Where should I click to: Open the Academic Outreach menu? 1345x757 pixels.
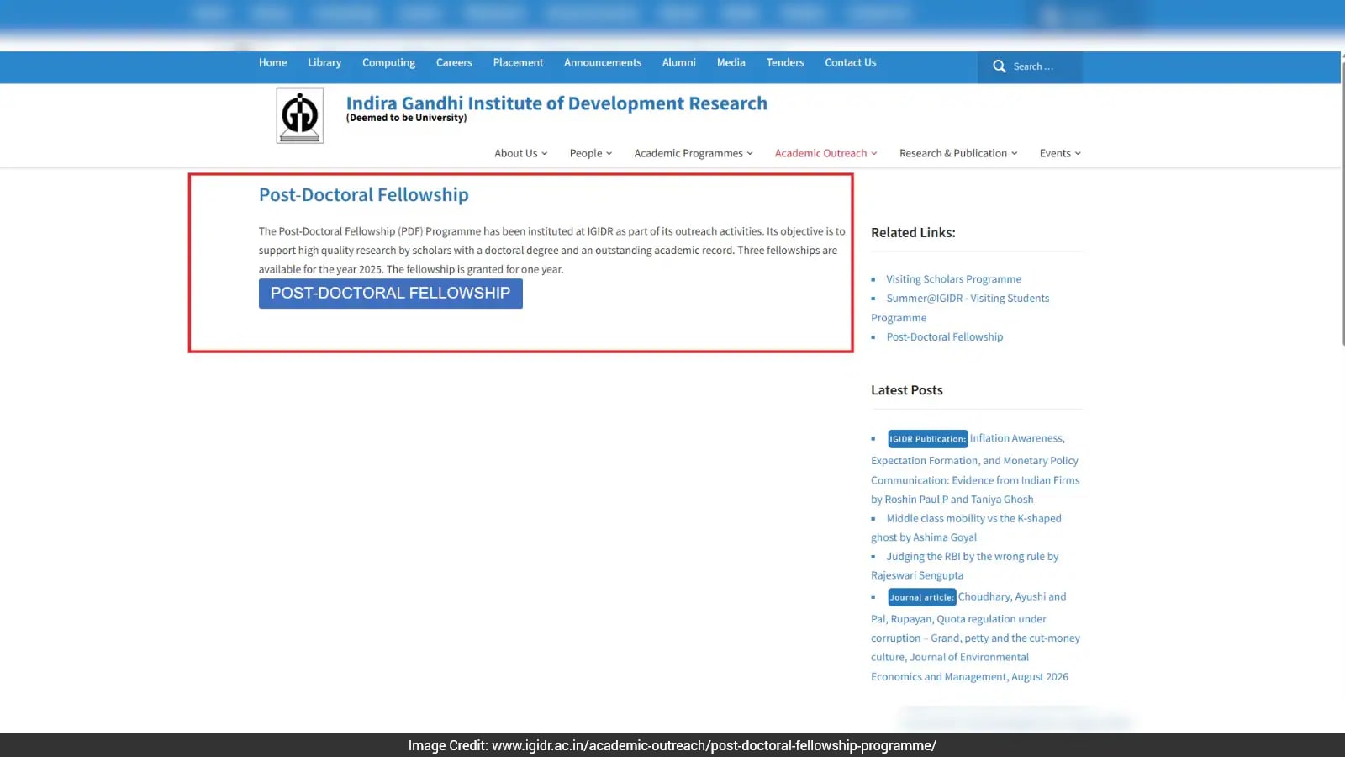825,153
